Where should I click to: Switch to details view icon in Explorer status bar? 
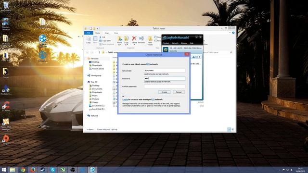point(229,129)
